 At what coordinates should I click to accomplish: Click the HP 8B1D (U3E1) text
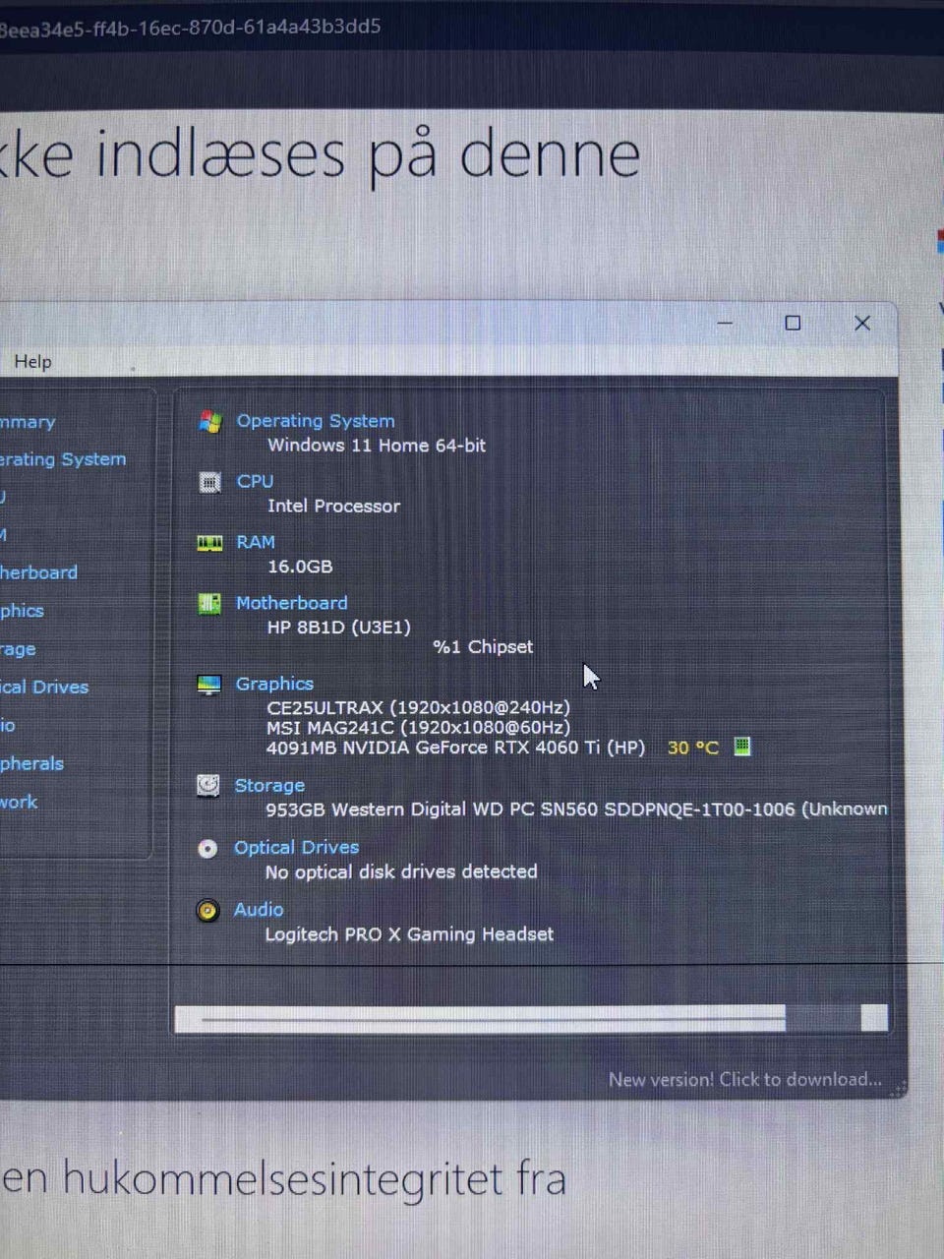[338, 627]
